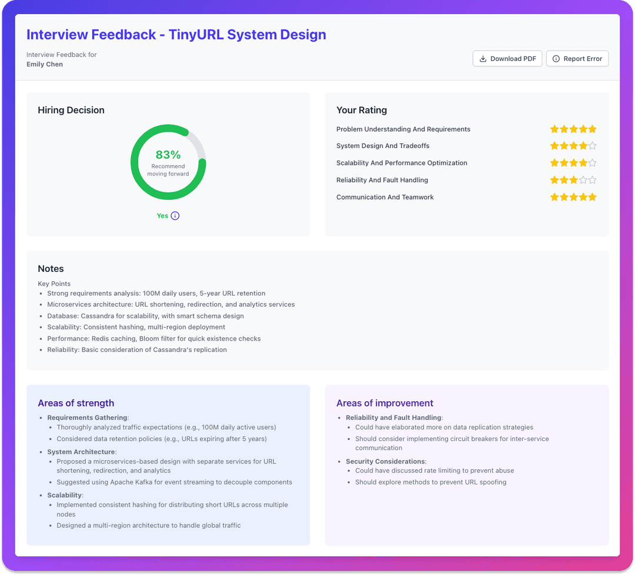The height and width of the screenshot is (575, 635).
Task: Click the Areas of improvement heading
Action: coord(385,403)
